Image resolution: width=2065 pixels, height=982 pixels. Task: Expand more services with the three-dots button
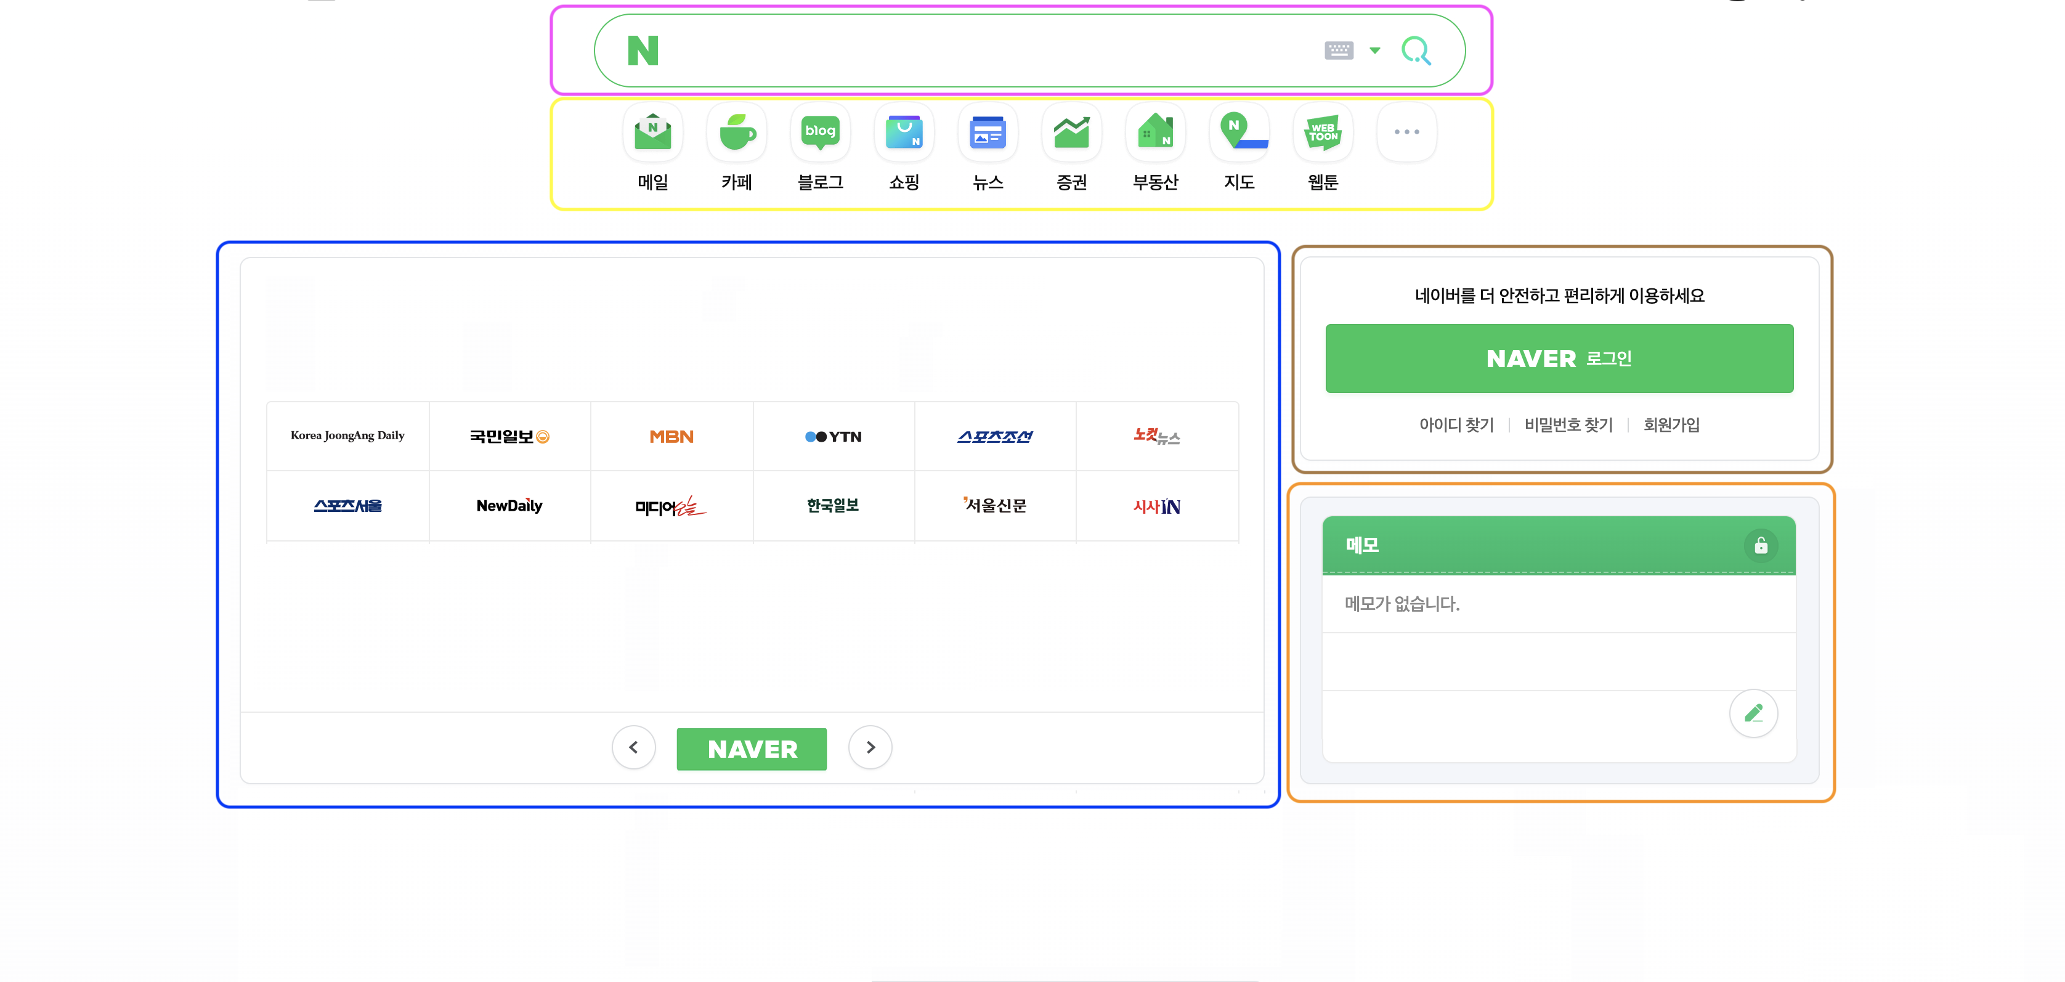[1406, 132]
